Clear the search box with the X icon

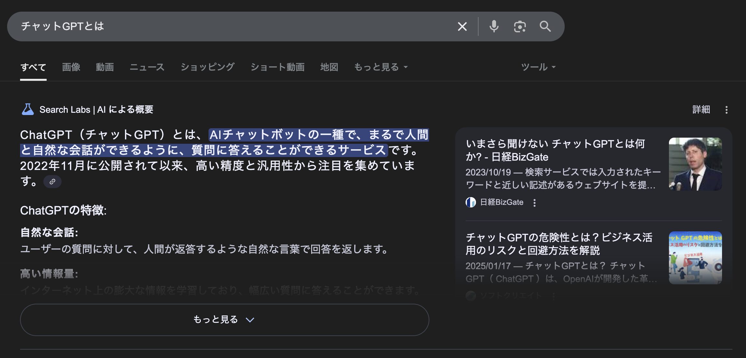pyautogui.click(x=462, y=26)
